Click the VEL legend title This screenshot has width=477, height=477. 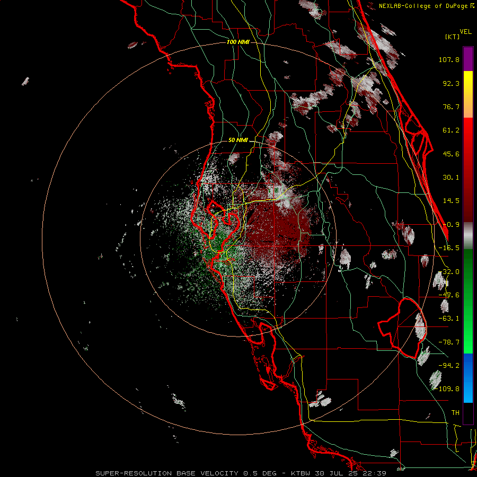(466, 32)
